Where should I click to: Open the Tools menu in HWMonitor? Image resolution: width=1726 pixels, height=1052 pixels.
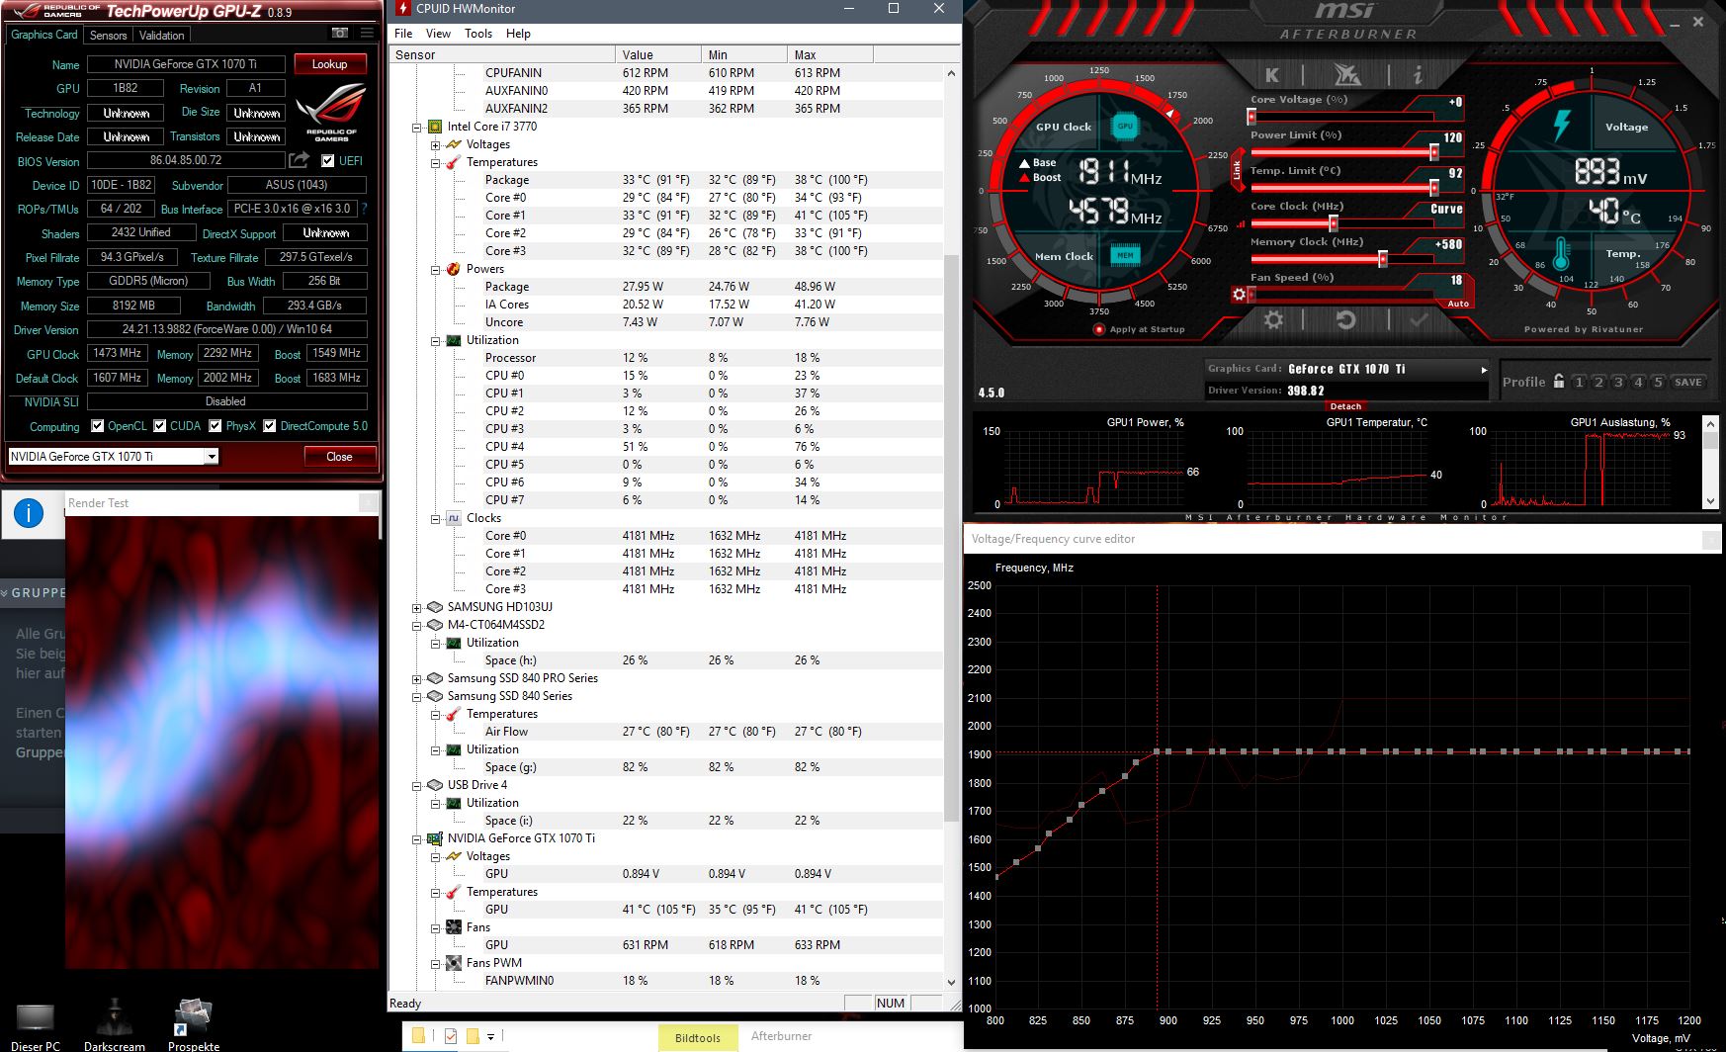point(478,34)
